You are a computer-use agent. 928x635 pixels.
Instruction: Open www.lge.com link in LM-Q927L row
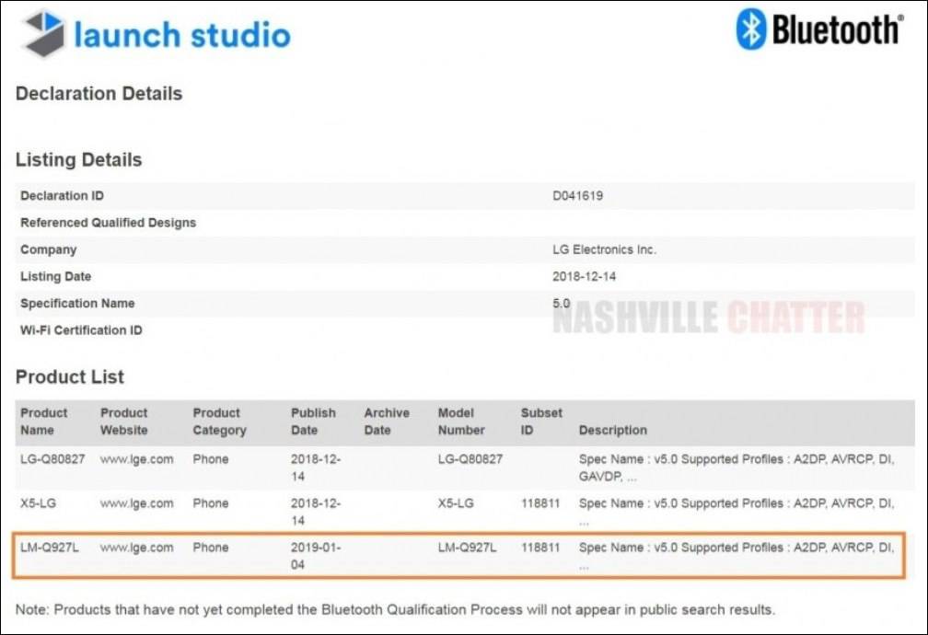tap(136, 548)
